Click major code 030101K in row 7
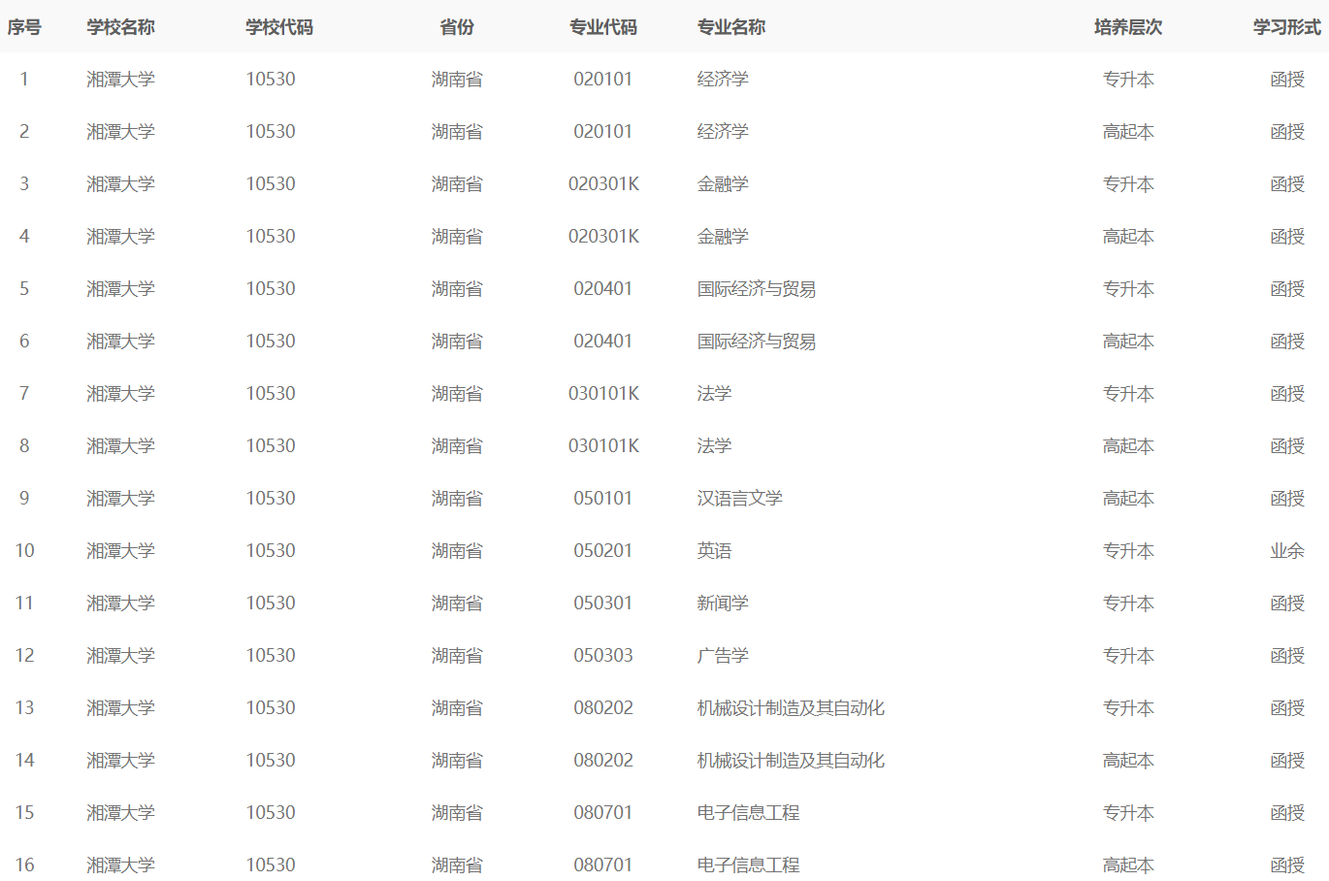Image resolution: width=1329 pixels, height=881 pixels. click(x=603, y=394)
